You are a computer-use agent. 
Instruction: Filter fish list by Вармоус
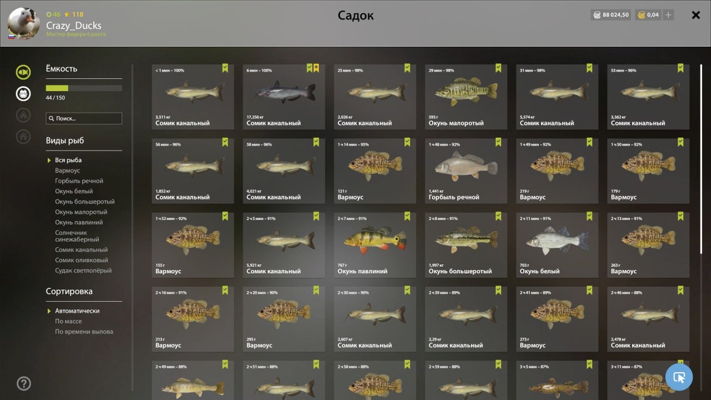[68, 171]
